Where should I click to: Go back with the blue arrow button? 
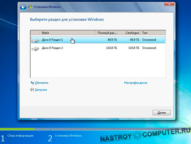coord(23,7)
